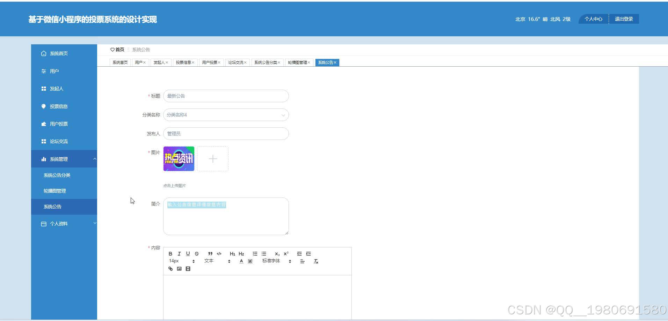The width and height of the screenshot is (668, 321).
Task: Open 个人中心 in header
Action: click(594, 19)
